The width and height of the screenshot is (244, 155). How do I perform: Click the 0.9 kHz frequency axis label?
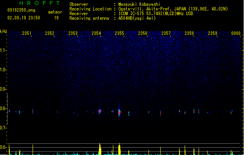coord(3,89)
